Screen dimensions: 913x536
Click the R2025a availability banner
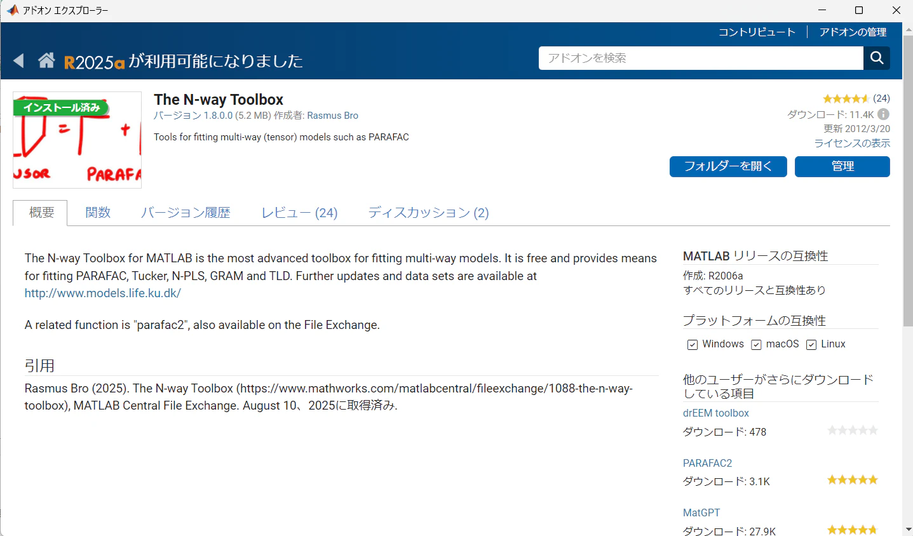[x=184, y=61]
